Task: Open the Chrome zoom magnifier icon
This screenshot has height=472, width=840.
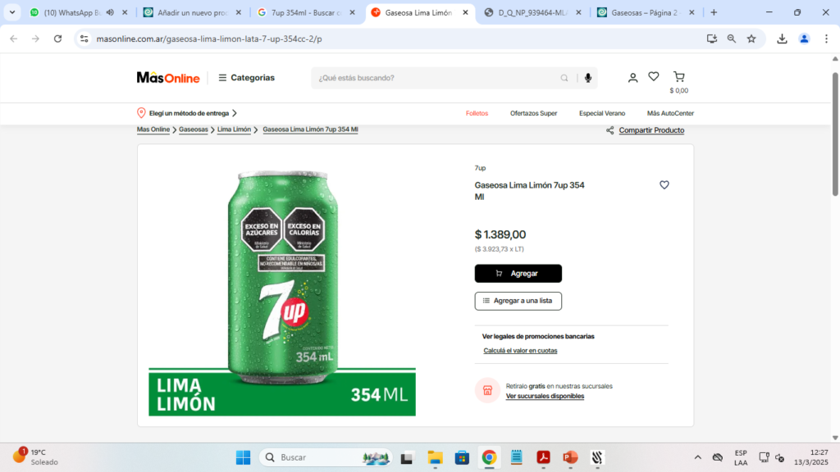Action: [731, 39]
